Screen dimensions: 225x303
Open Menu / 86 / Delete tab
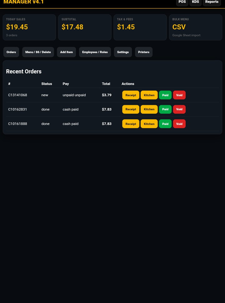tap(38, 52)
